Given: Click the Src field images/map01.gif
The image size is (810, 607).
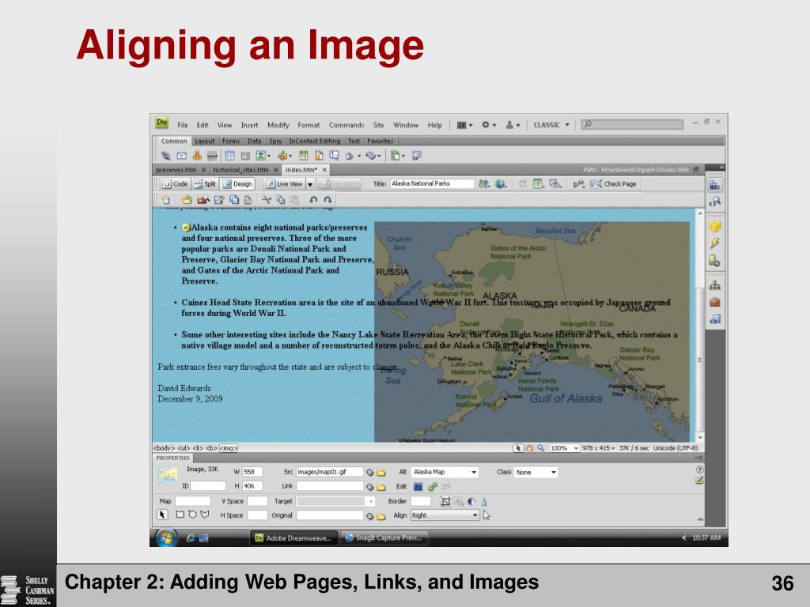Looking at the screenshot, I should pos(330,472).
